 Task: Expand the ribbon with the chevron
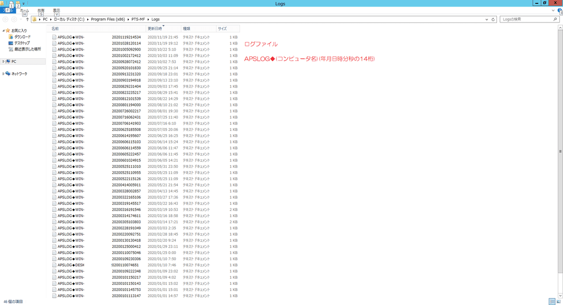554,10
